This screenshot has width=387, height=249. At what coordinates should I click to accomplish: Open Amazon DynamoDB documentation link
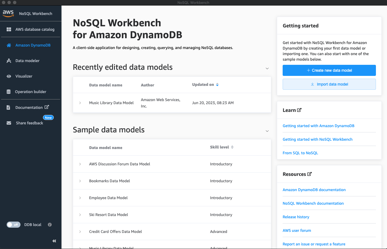[x=314, y=190]
